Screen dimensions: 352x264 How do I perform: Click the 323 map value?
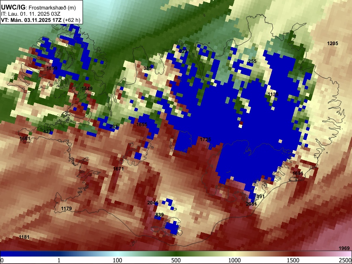(183, 51)
